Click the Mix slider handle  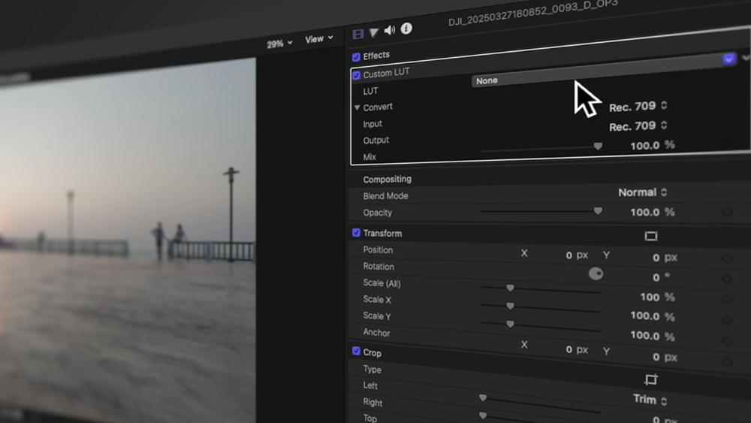click(x=598, y=146)
